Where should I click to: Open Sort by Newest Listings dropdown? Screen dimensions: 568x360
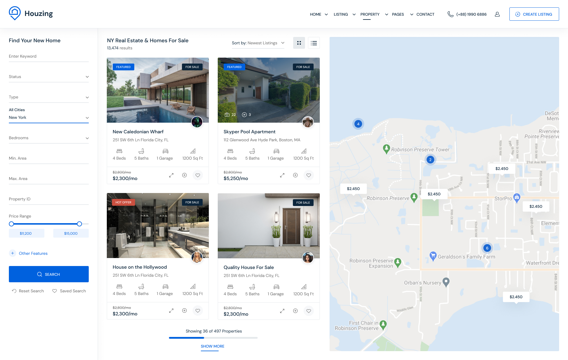pyautogui.click(x=258, y=43)
